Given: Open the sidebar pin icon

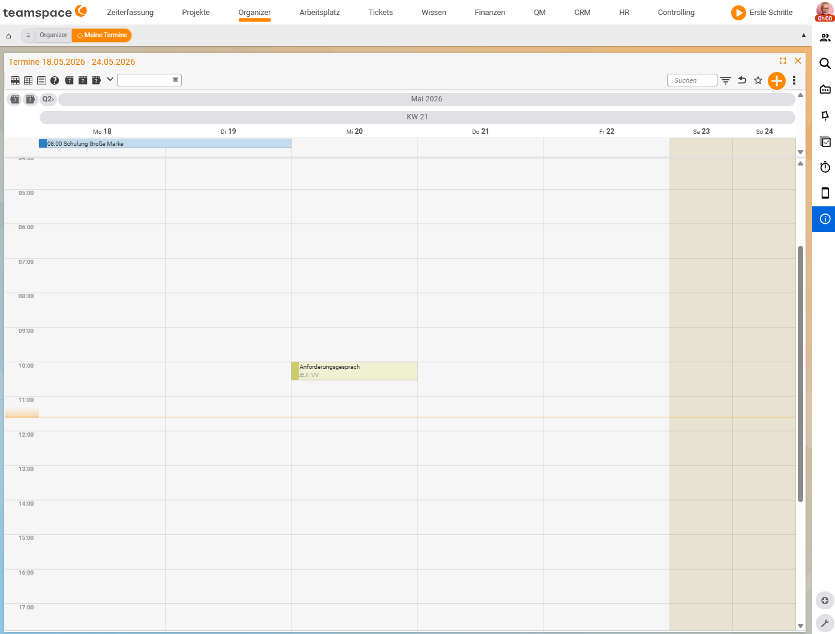Looking at the screenshot, I should 825,116.
